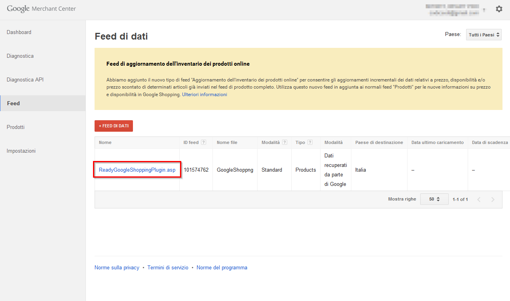The width and height of the screenshot is (510, 301).
Task: Select the GoogleShoppng file name cell
Action: (235, 170)
